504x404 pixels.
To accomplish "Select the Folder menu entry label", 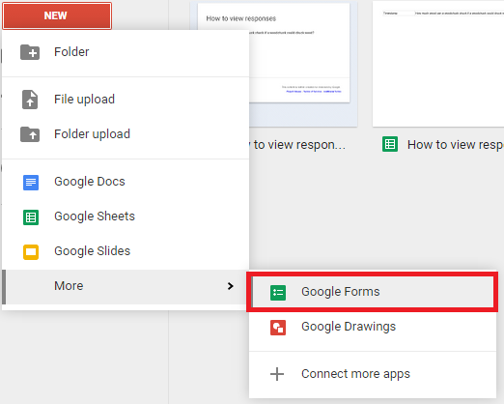I will (x=71, y=52).
